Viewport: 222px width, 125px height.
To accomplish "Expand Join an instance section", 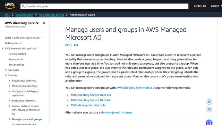I will pos(9,106).
